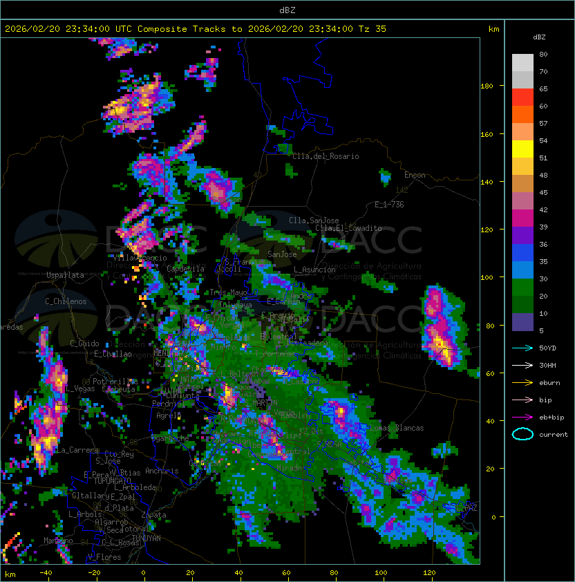Click the Clla.del_Rosario map label
Viewport: 575px width, 582px height.
click(326, 156)
